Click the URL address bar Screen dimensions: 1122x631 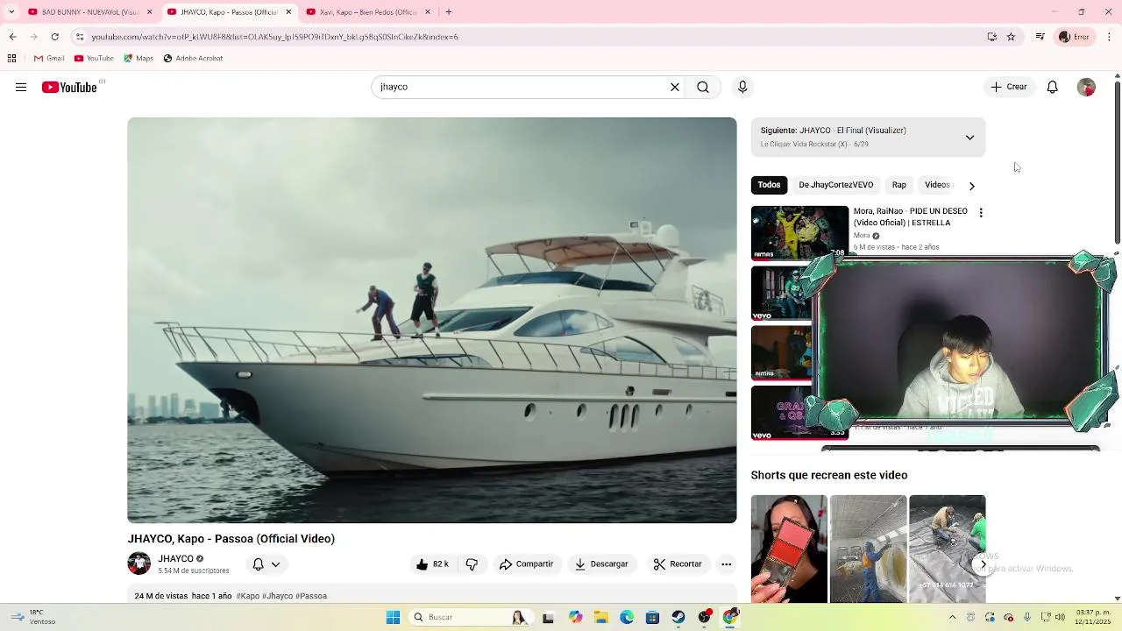click(526, 37)
